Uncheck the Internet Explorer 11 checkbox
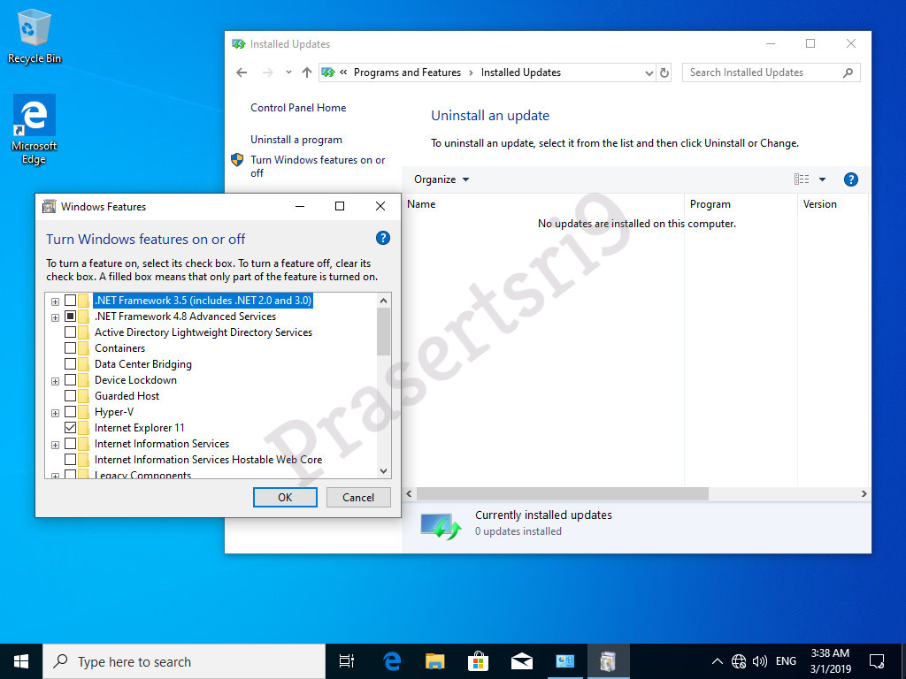This screenshot has height=679, width=906. (70, 428)
